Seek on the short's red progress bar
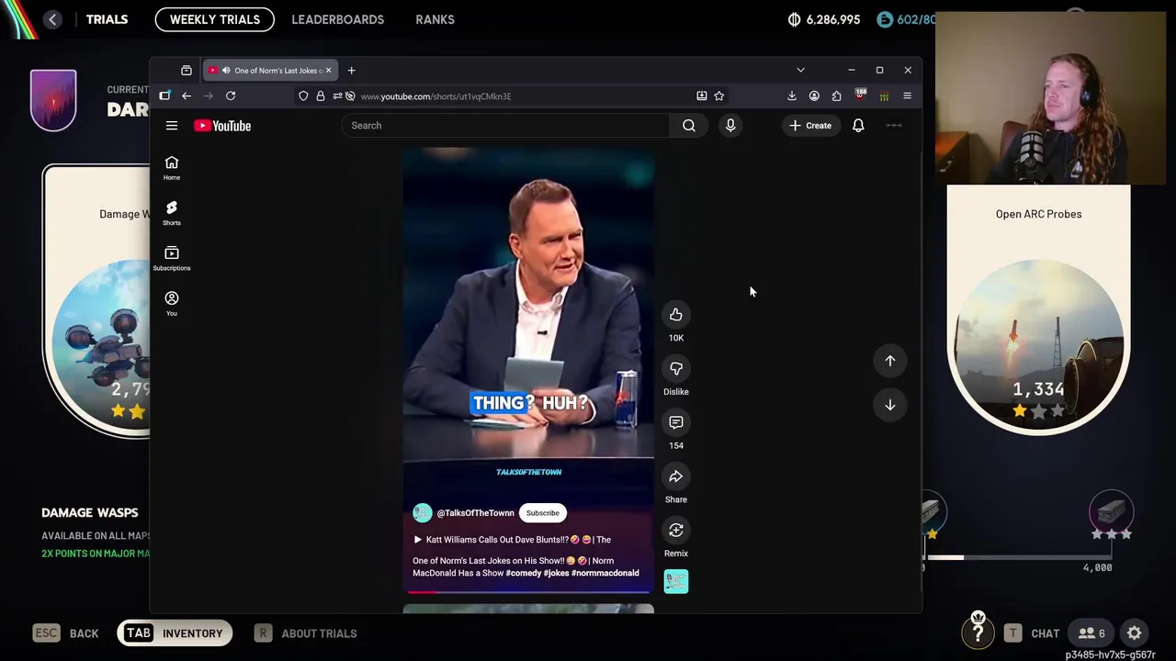Image resolution: width=1176 pixels, height=661 pixels. pos(528,592)
